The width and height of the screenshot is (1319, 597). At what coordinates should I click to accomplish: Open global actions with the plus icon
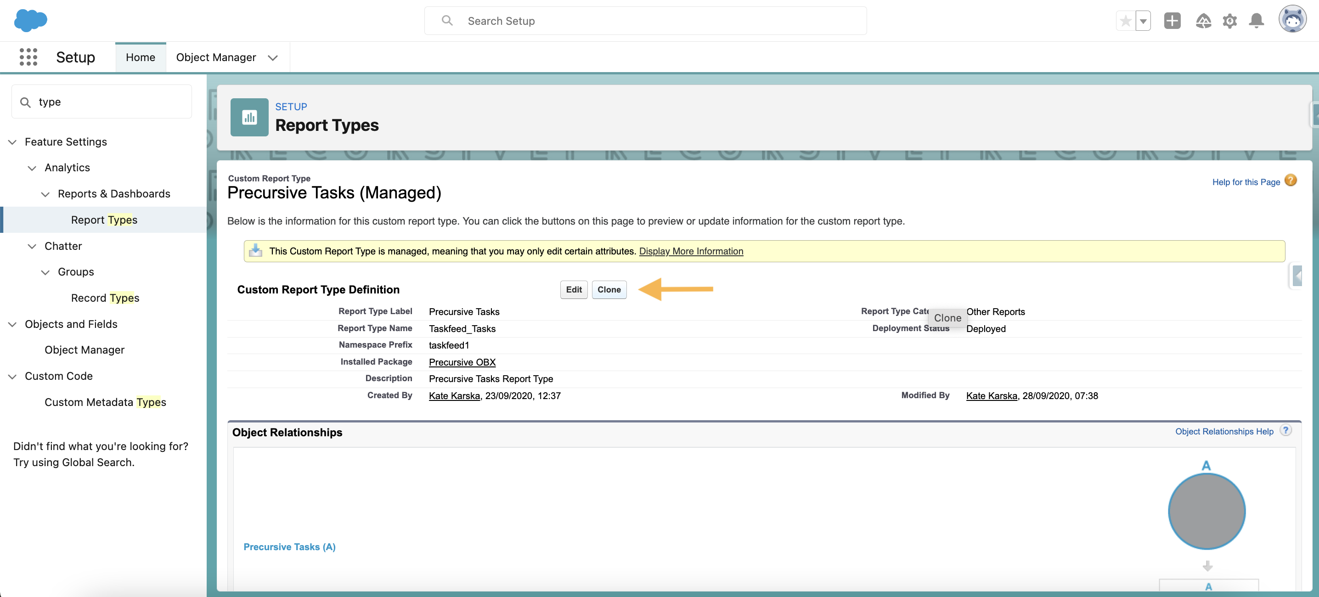(x=1172, y=21)
